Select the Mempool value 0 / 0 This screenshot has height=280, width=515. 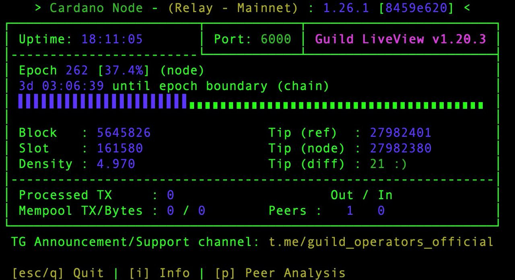[x=186, y=211]
